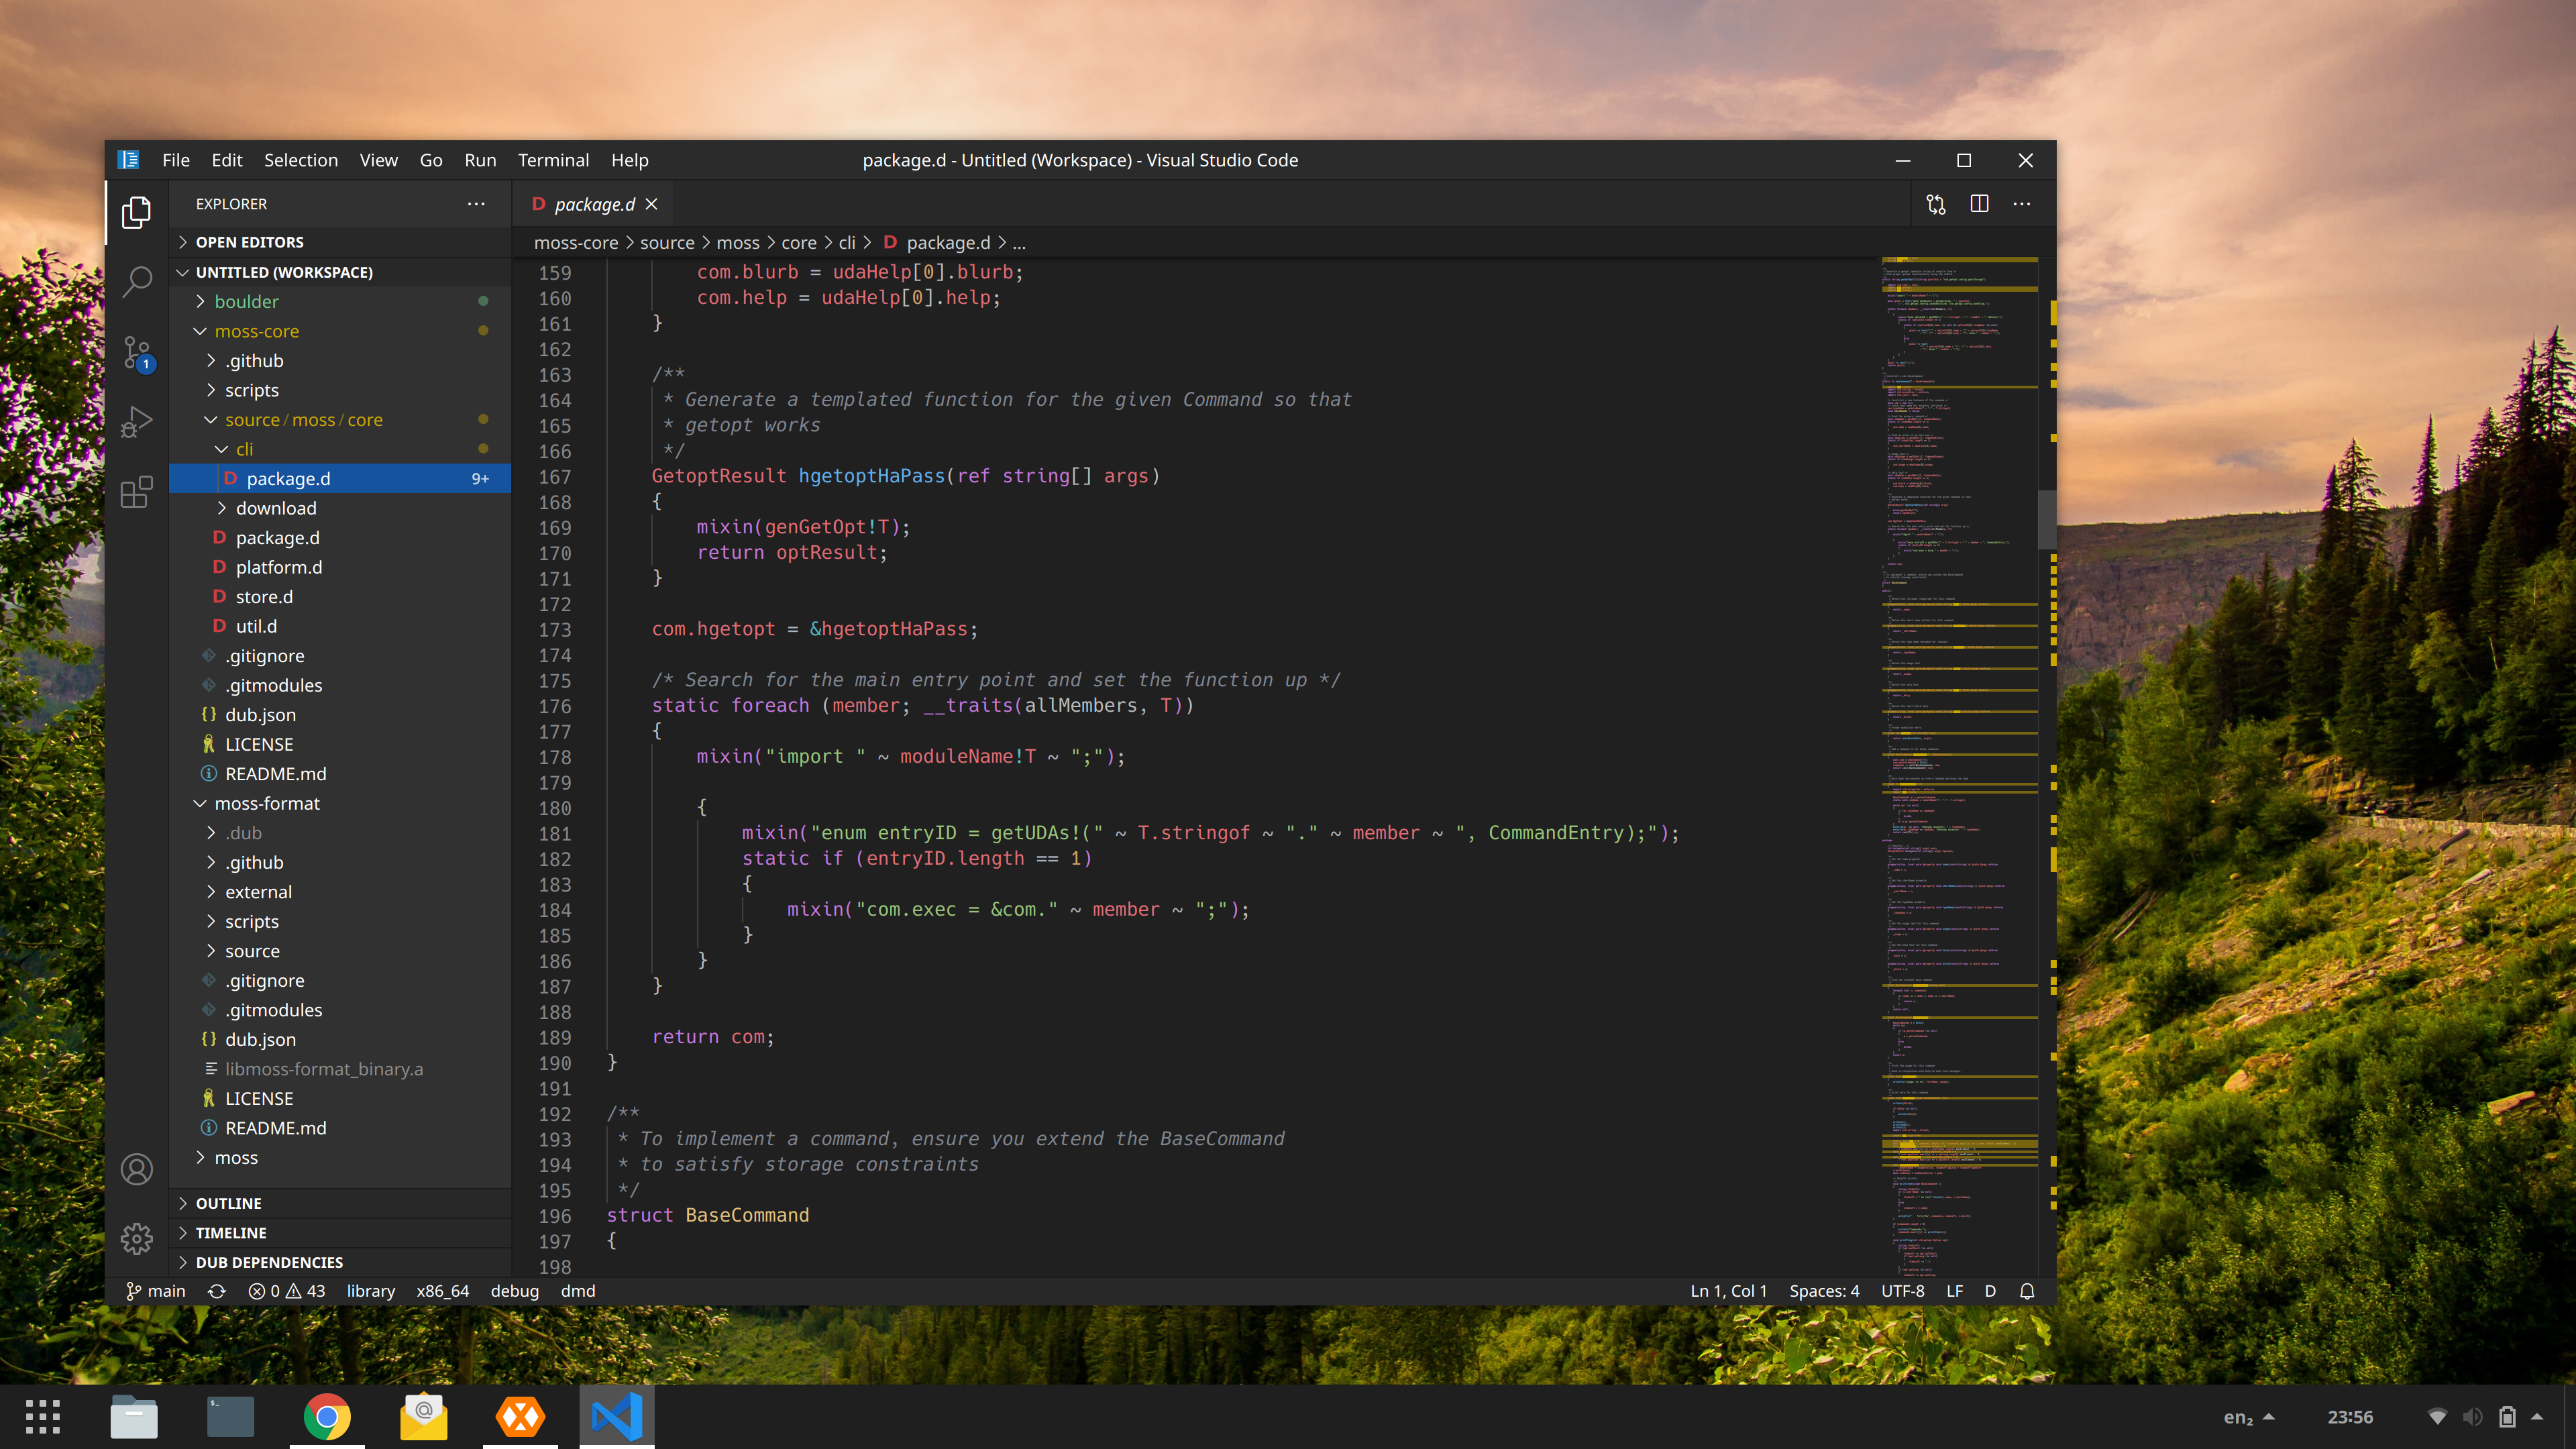Click the 'core' breadcrumb segment

pyautogui.click(x=798, y=243)
